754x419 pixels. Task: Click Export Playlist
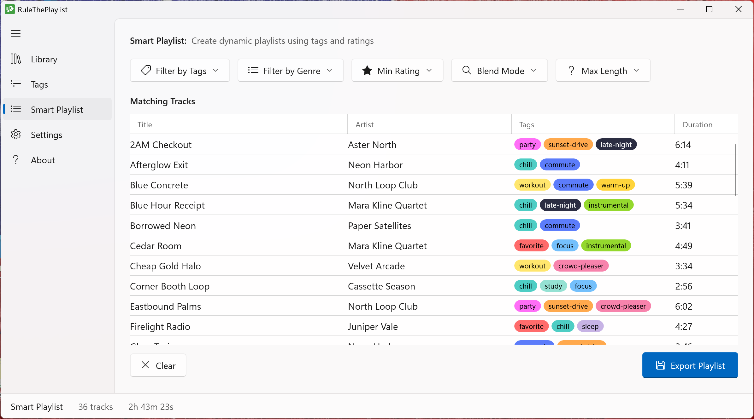[690, 365]
